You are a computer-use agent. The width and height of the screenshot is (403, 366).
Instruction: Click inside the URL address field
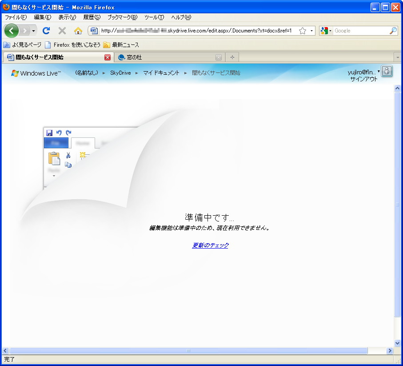[196, 30]
